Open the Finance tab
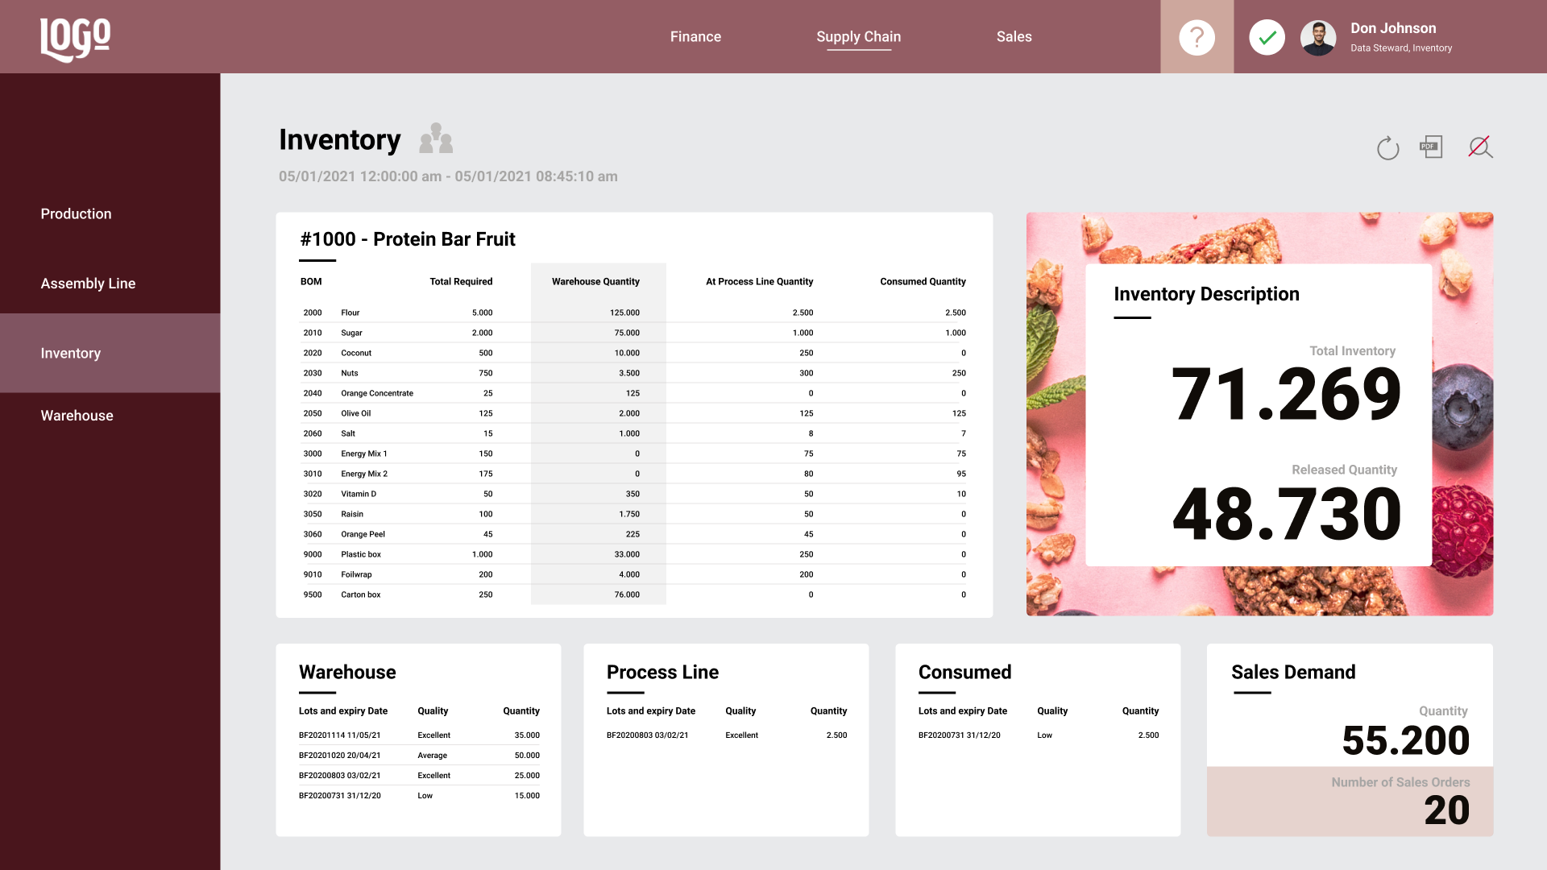The height and width of the screenshot is (870, 1547). (695, 37)
